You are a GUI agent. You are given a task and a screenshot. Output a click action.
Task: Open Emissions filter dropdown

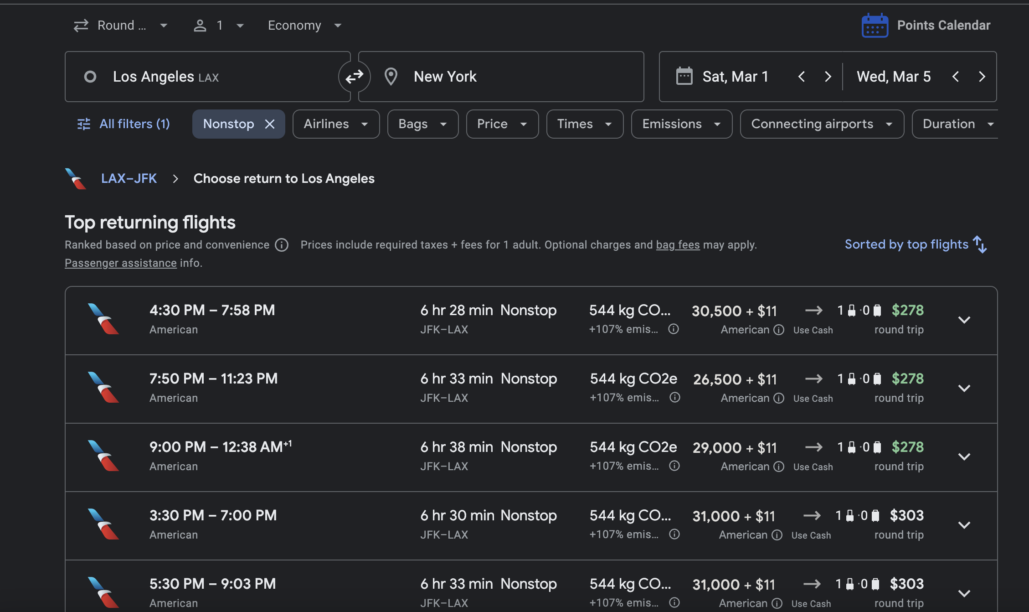(682, 124)
